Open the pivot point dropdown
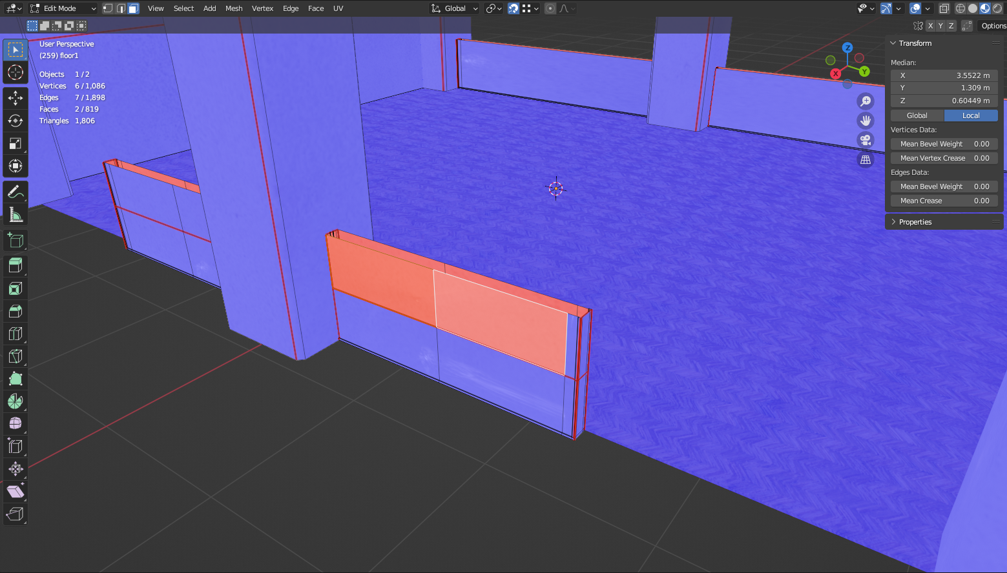 [494, 8]
